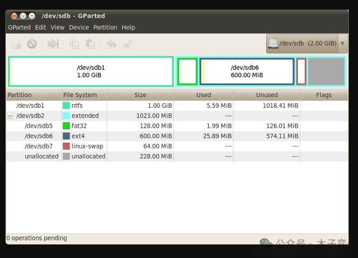Click the 25.89 MiB used value
Image resolution: width=358 pixels, height=258 pixels.
tap(217, 136)
